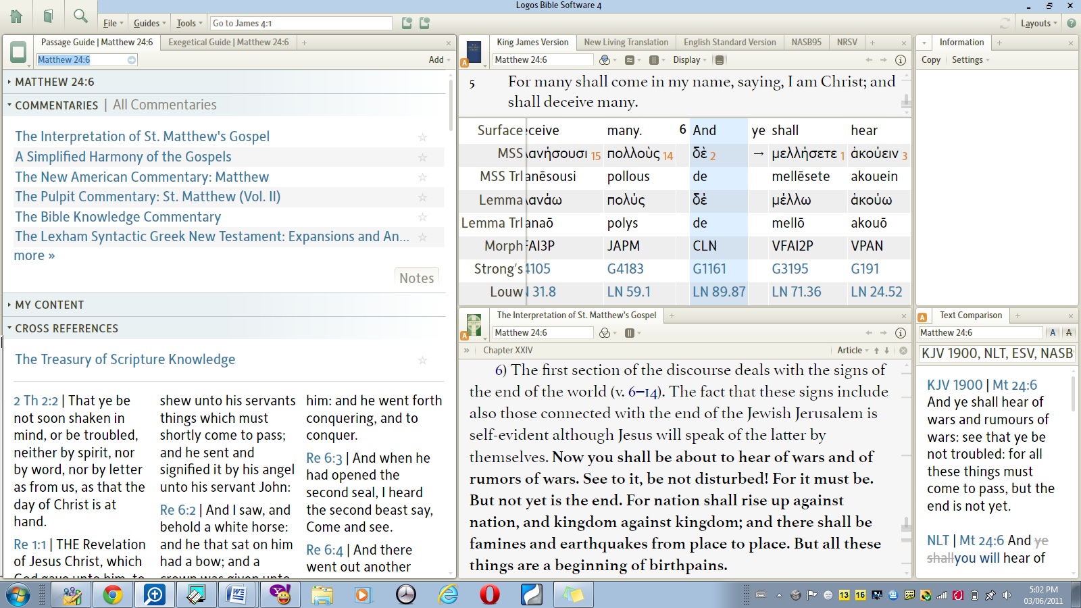
Task: Open the Guides menu
Action: pos(150,23)
